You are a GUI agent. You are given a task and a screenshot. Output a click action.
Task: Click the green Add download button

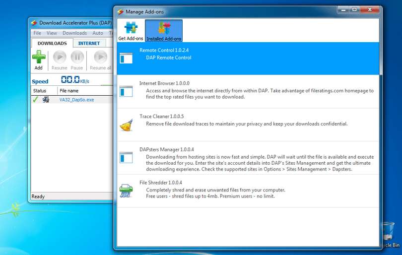[x=39, y=60]
